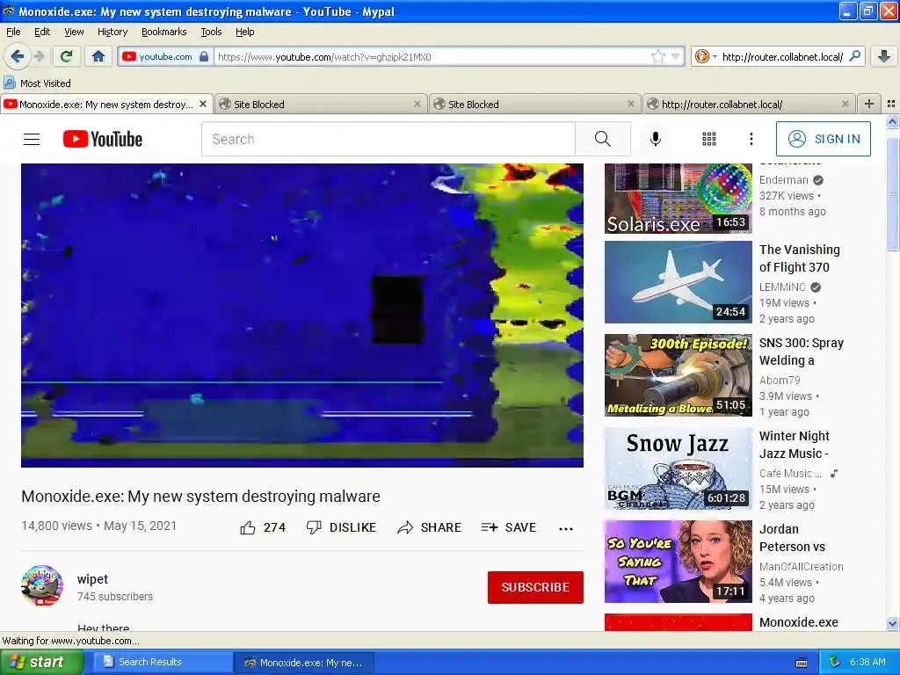The width and height of the screenshot is (900, 675).
Task: Open the Windows start menu
Action: pyautogui.click(x=42, y=662)
